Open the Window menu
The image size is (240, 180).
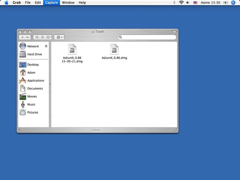(x=68, y=3)
